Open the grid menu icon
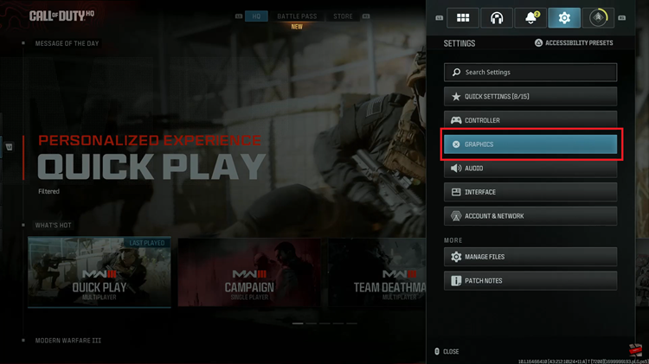 [x=463, y=18]
